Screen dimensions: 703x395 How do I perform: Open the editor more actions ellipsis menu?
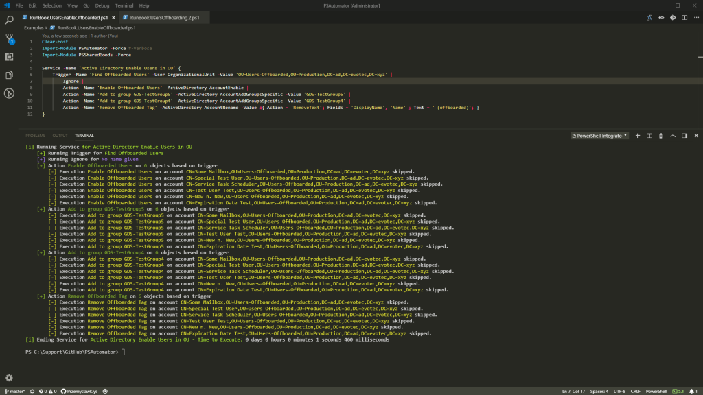(x=698, y=18)
